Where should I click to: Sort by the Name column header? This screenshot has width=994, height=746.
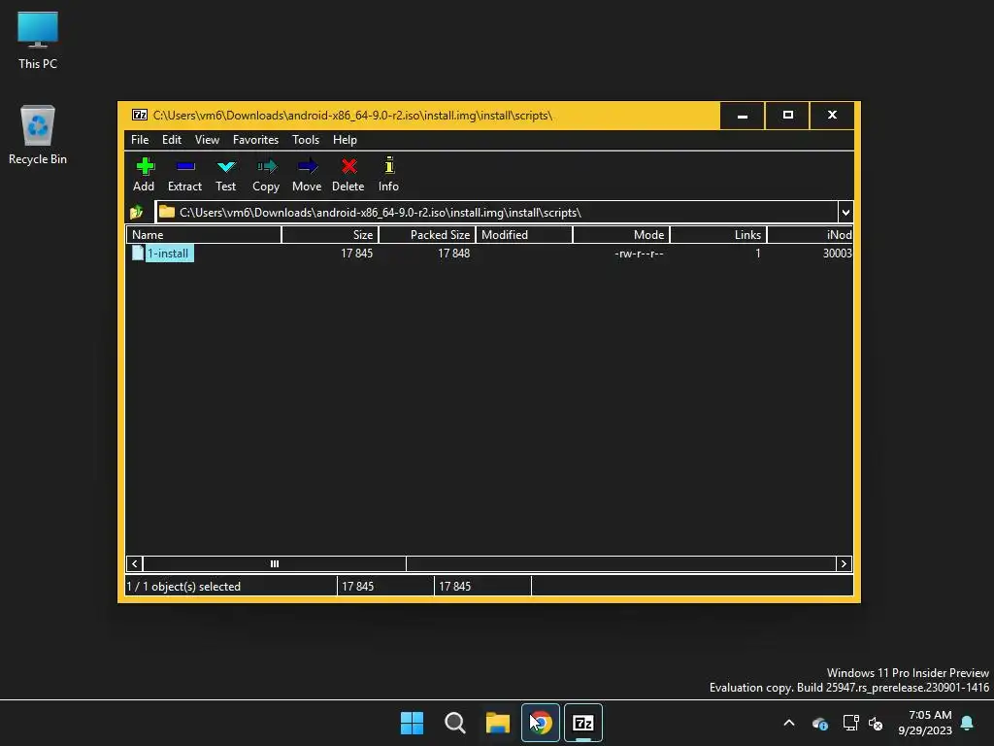pyautogui.click(x=204, y=235)
